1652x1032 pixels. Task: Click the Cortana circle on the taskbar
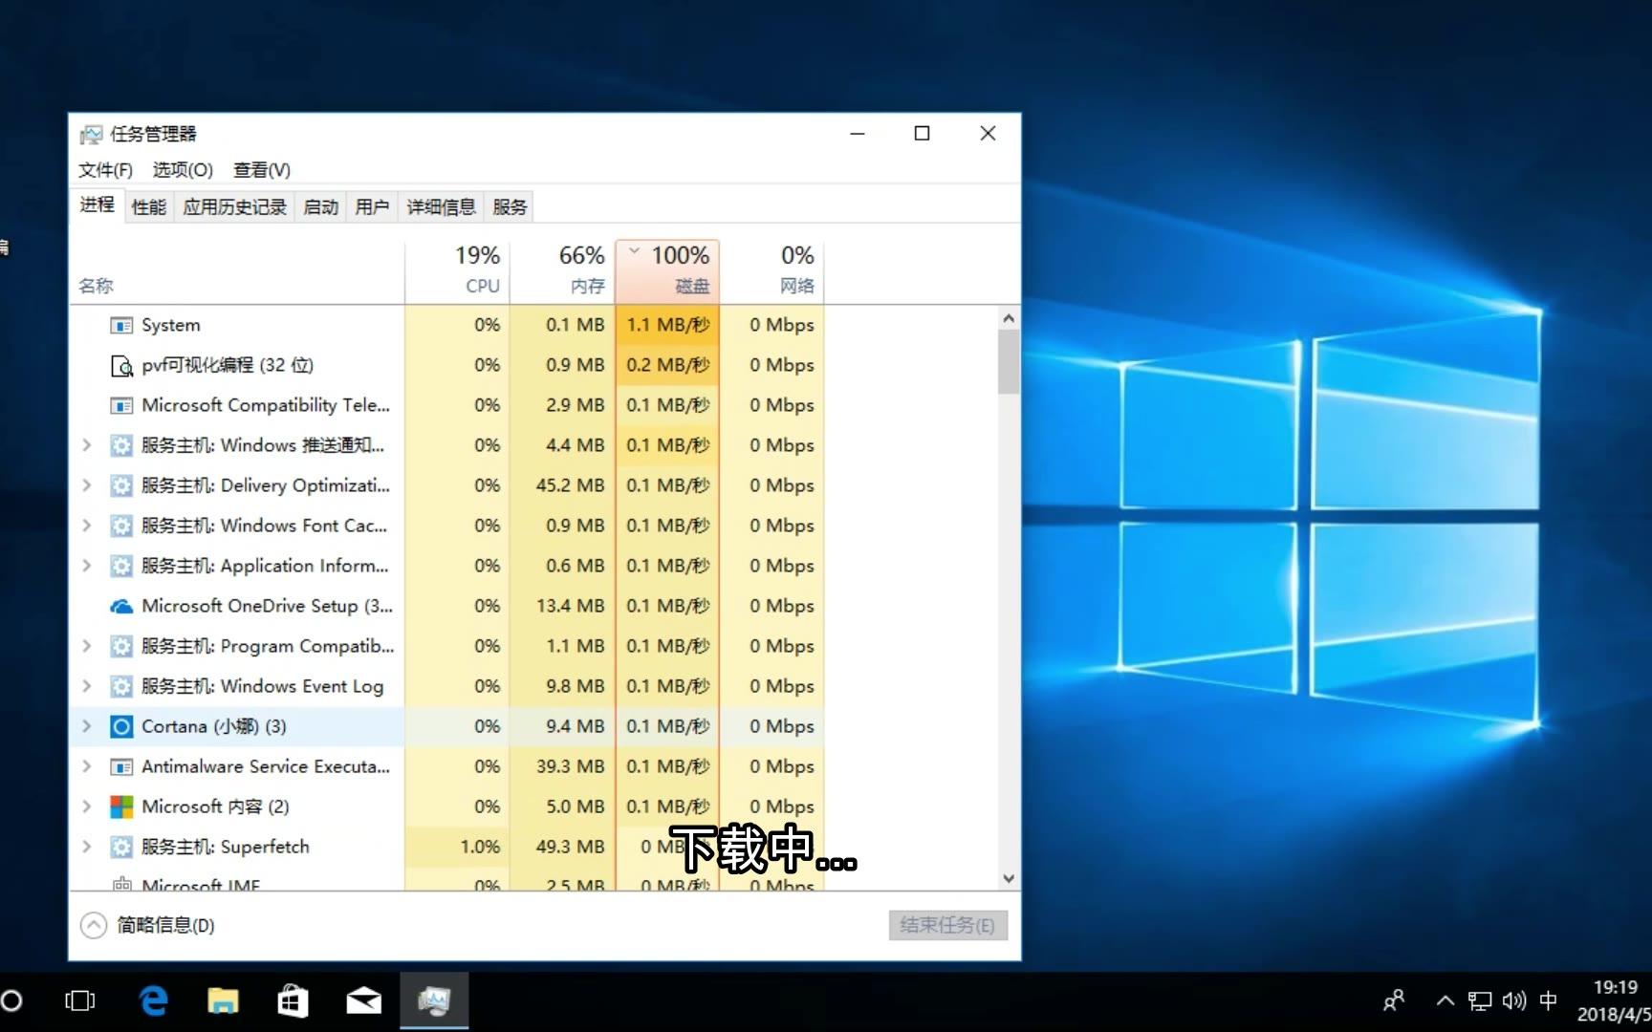(x=11, y=1000)
